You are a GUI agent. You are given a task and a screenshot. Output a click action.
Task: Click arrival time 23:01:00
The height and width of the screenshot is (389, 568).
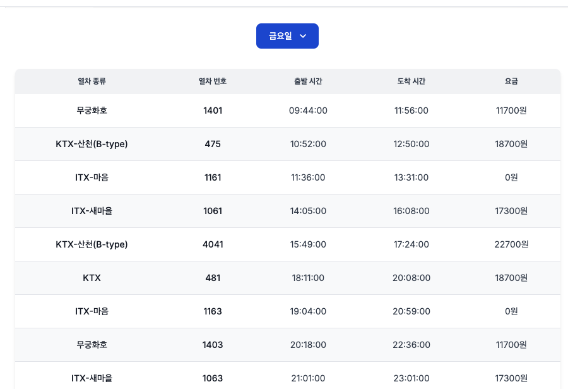point(411,378)
